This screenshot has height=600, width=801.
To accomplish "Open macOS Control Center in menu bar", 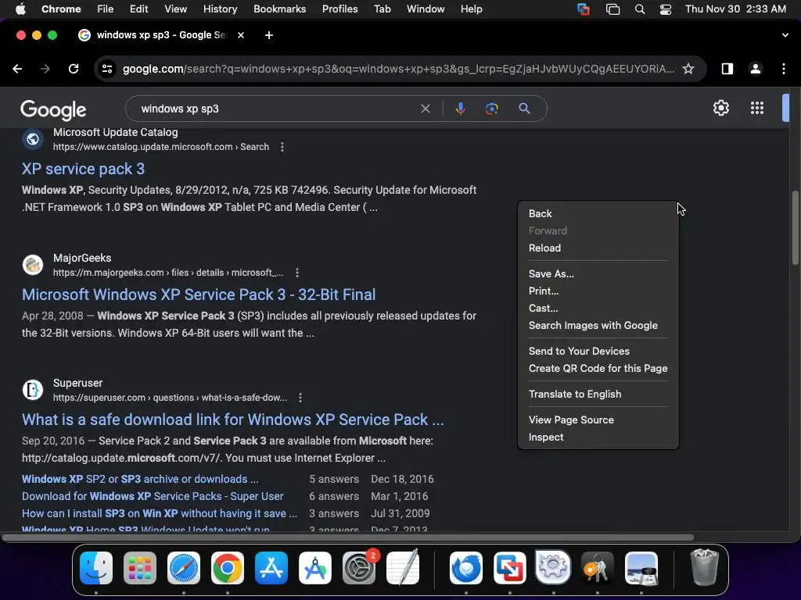I will pyautogui.click(x=665, y=9).
